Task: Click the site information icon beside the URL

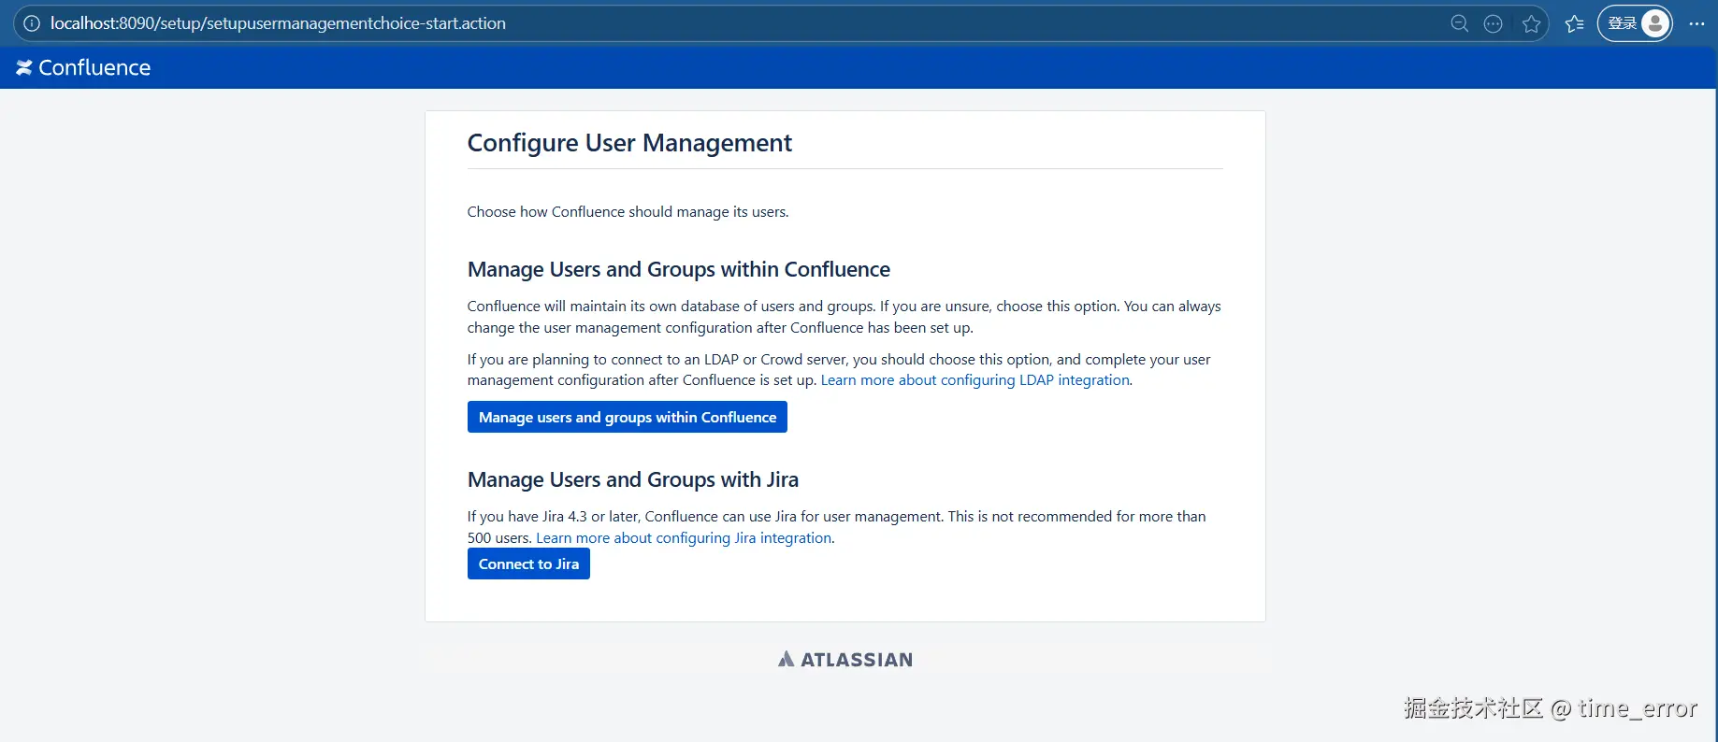Action: point(32,23)
